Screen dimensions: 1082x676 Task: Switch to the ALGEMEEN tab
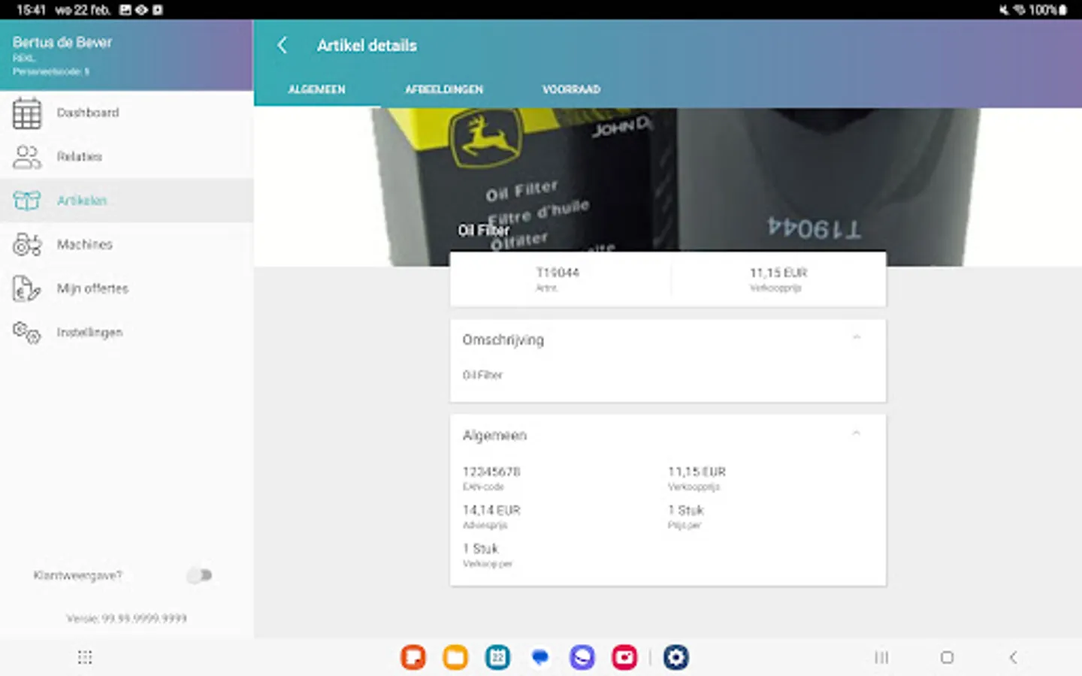pyautogui.click(x=317, y=89)
